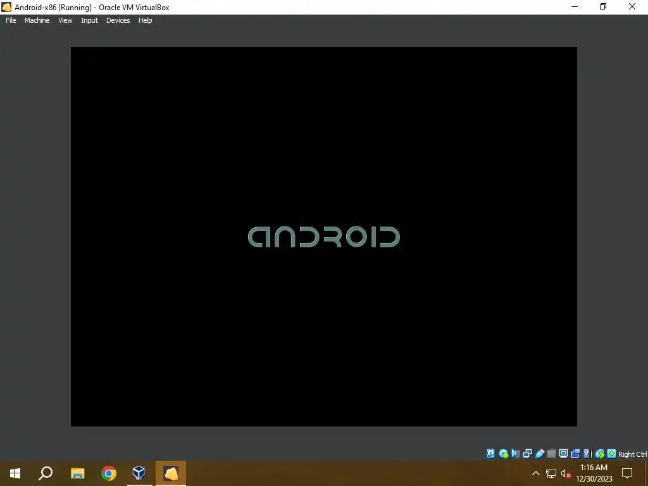The image size is (648, 486).
Task: Click the VirtualBox window title bar icon
Action: pos(6,7)
